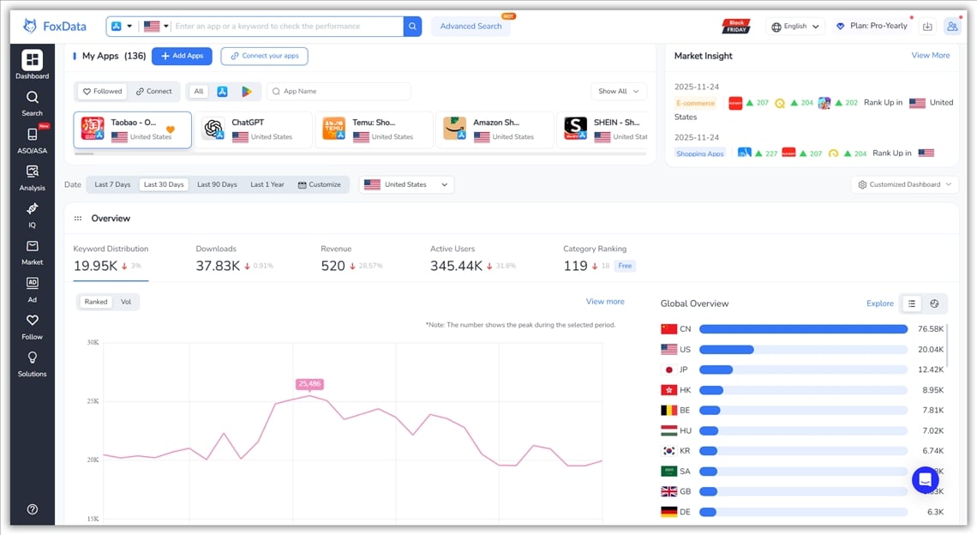Open the Market sidebar icon

pos(32,251)
